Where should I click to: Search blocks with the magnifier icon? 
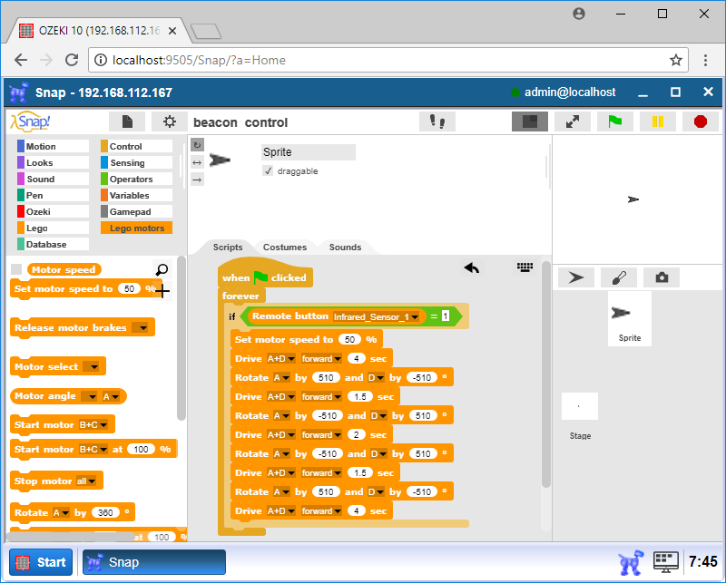[162, 269]
